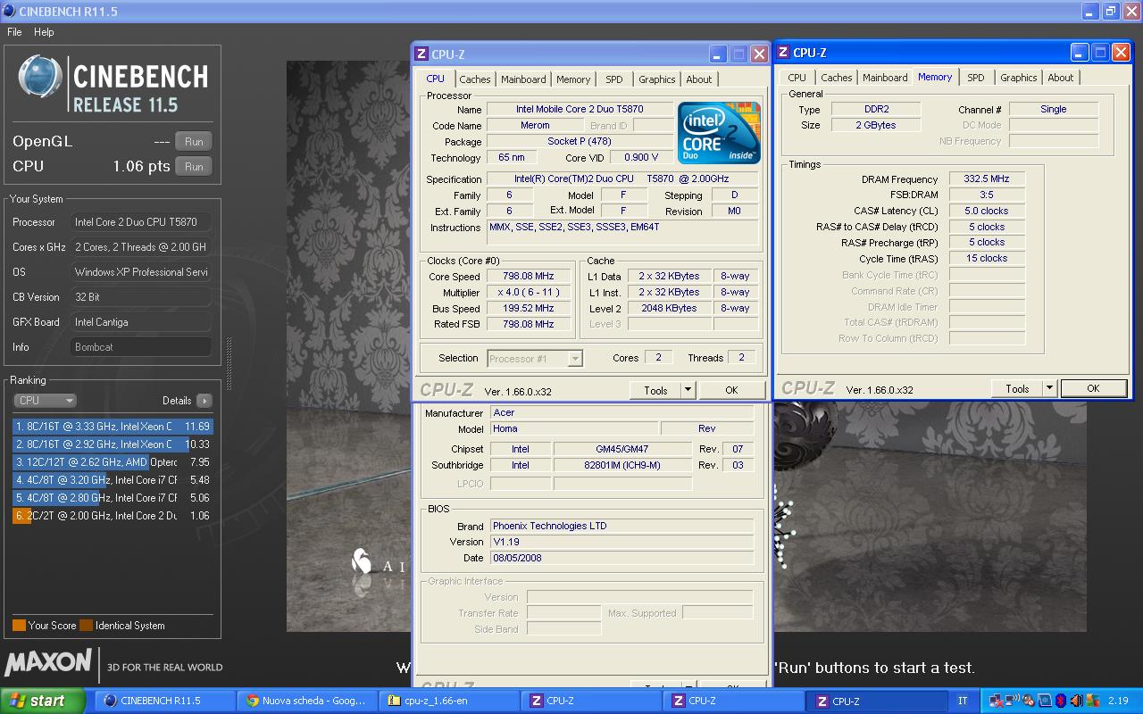Click the processor Name field T5870
The width and height of the screenshot is (1143, 714).
(580, 109)
